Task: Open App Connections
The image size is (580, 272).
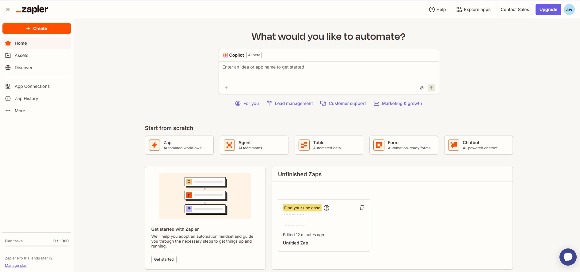Action: [x=37, y=86]
